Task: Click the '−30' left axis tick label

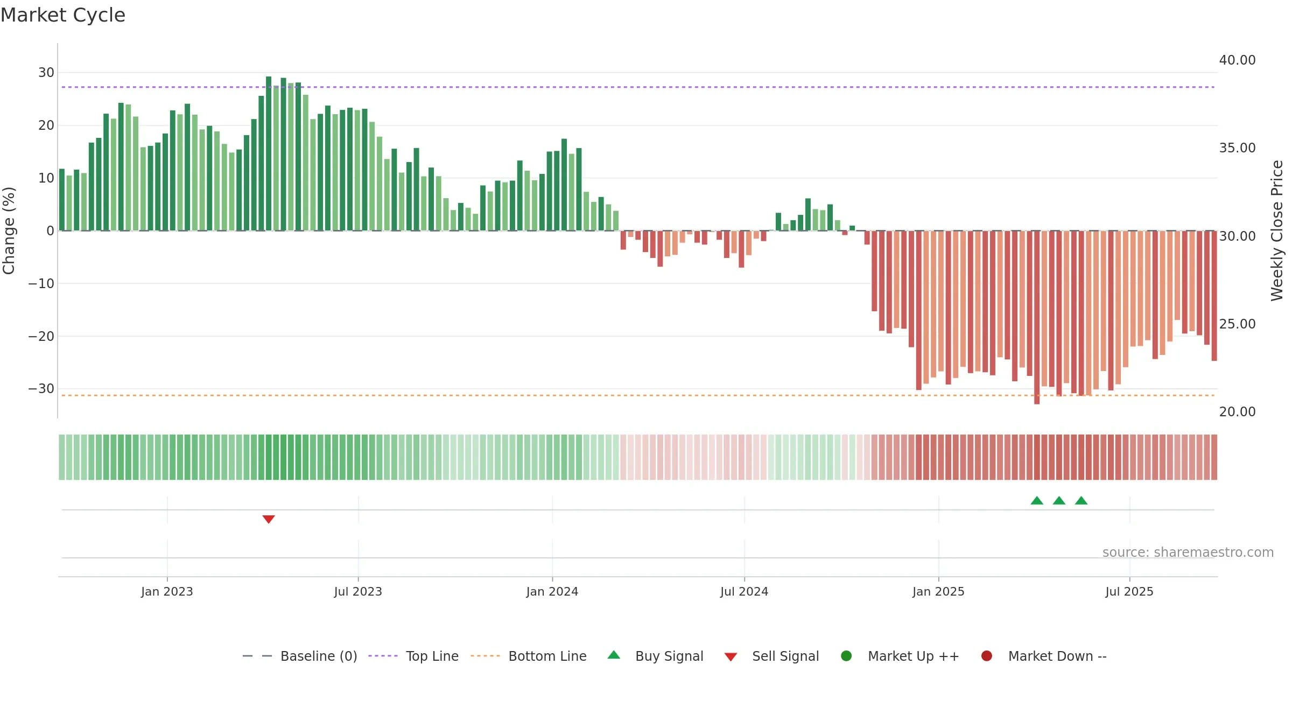Action: point(41,389)
